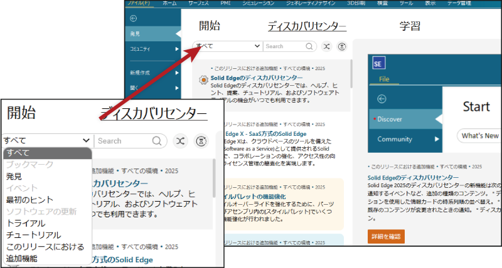
Task: Switch to the 表示 ribbon tab
Action: [x=430, y=3]
